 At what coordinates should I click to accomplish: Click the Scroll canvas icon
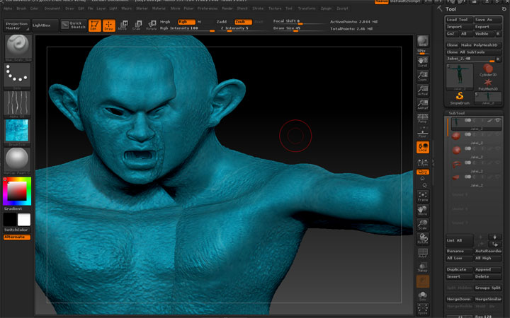tap(422, 64)
